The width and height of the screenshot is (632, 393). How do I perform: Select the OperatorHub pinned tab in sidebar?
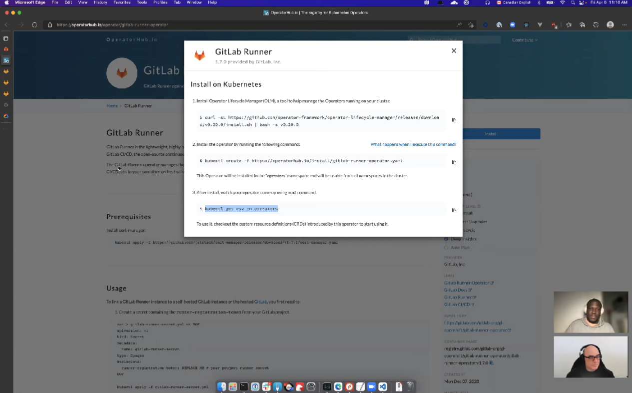pos(6,60)
